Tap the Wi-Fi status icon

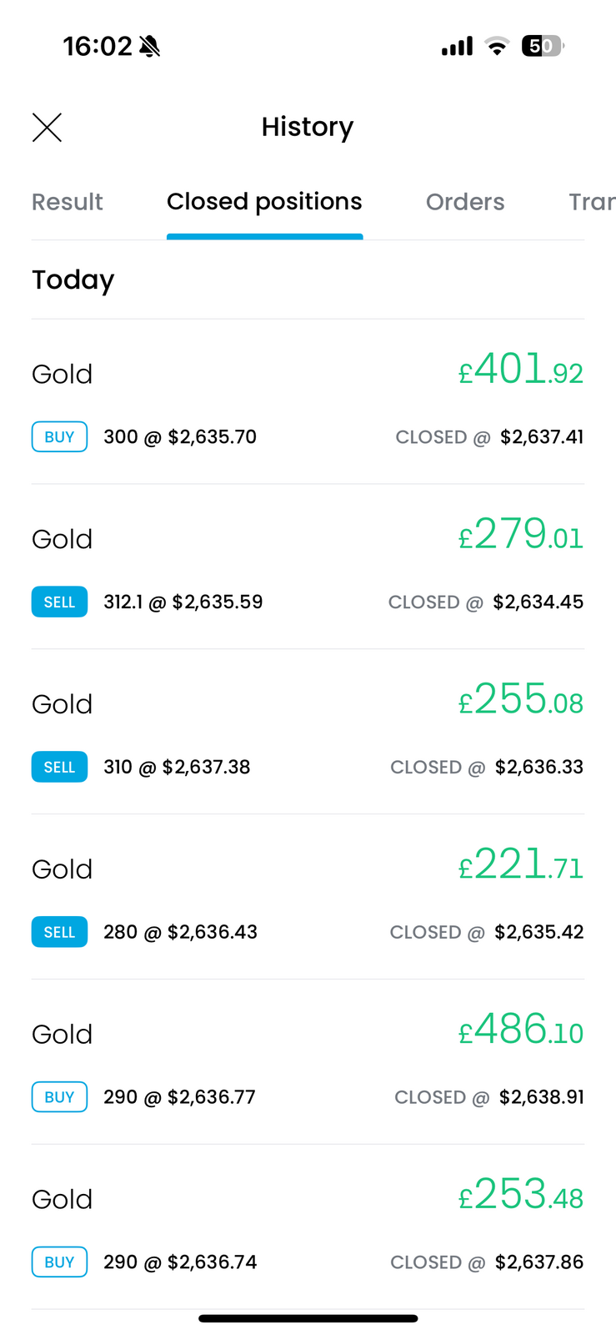[497, 47]
